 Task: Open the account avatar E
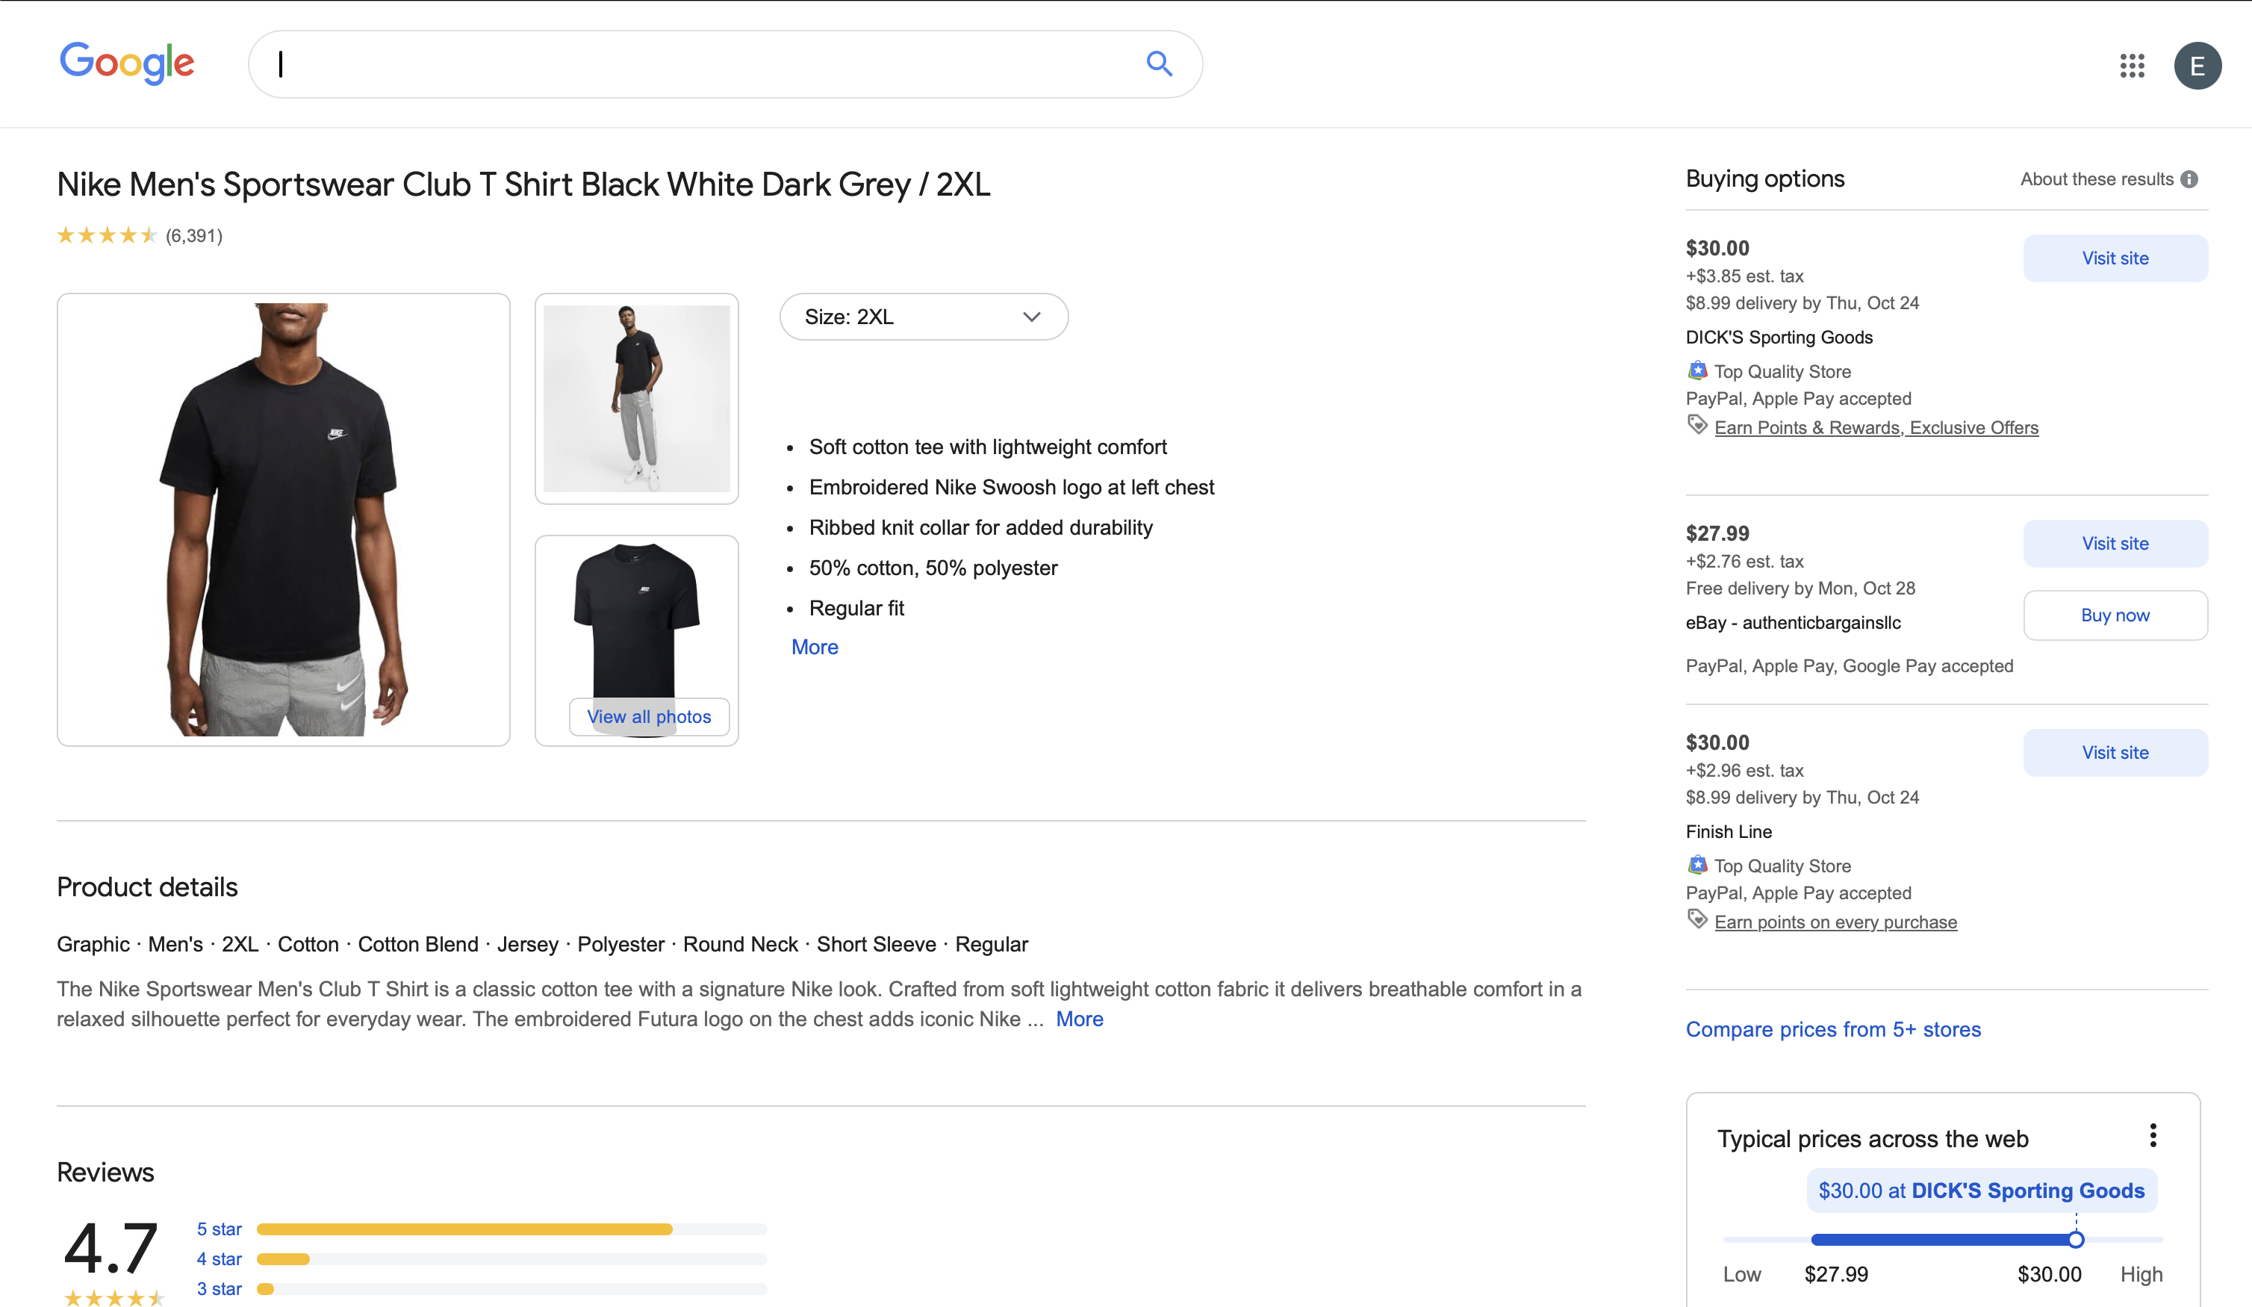[x=2197, y=65]
